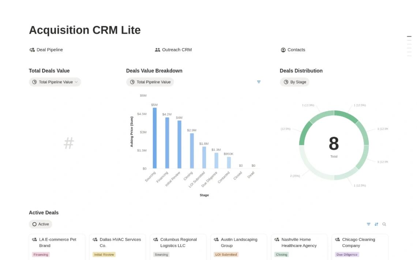Select the Active view tab under Active Deals

[41, 224]
